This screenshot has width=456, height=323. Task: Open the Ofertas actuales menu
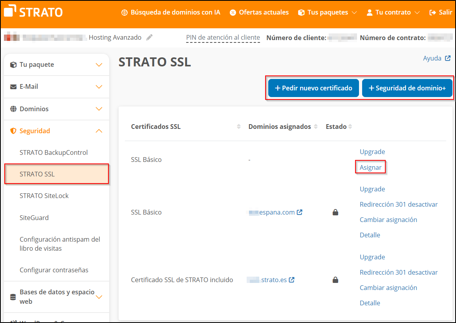(259, 12)
